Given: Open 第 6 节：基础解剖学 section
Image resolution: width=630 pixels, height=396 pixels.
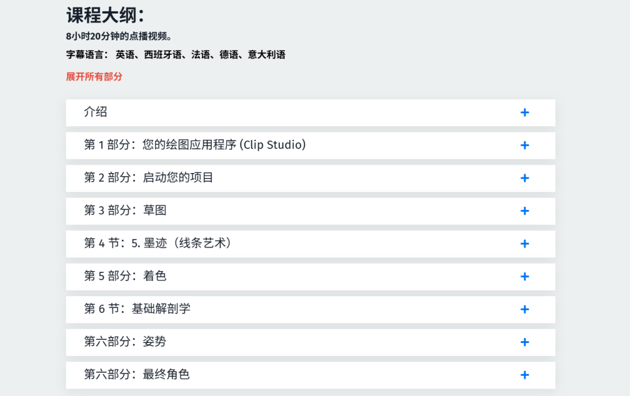Looking at the screenshot, I should (x=311, y=309).
